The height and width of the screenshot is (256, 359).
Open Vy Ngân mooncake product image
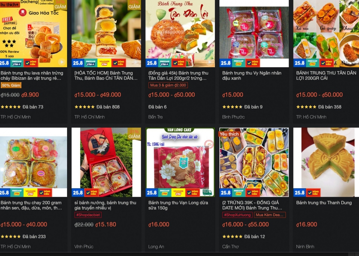(x=254, y=33)
